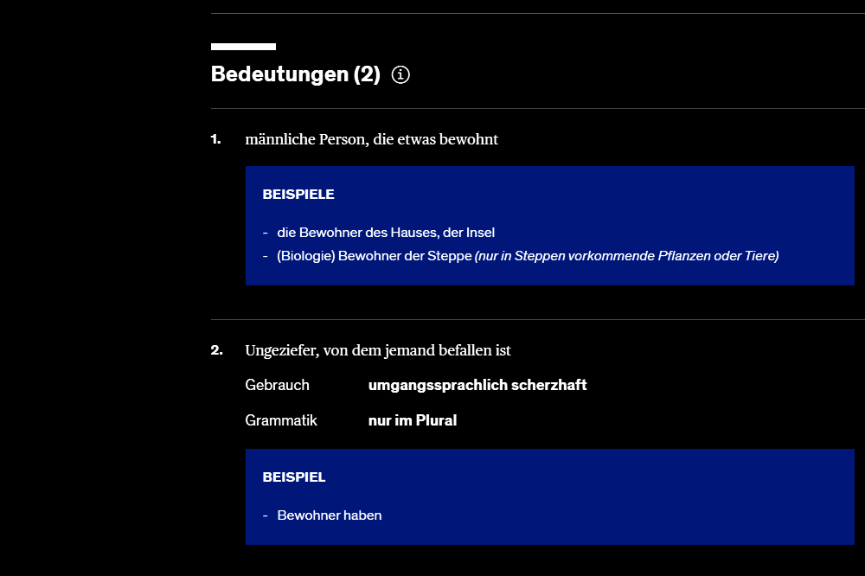Viewport: 865px width, 576px height.
Task: Click the text Bewohner der Steppe
Action: point(405,256)
